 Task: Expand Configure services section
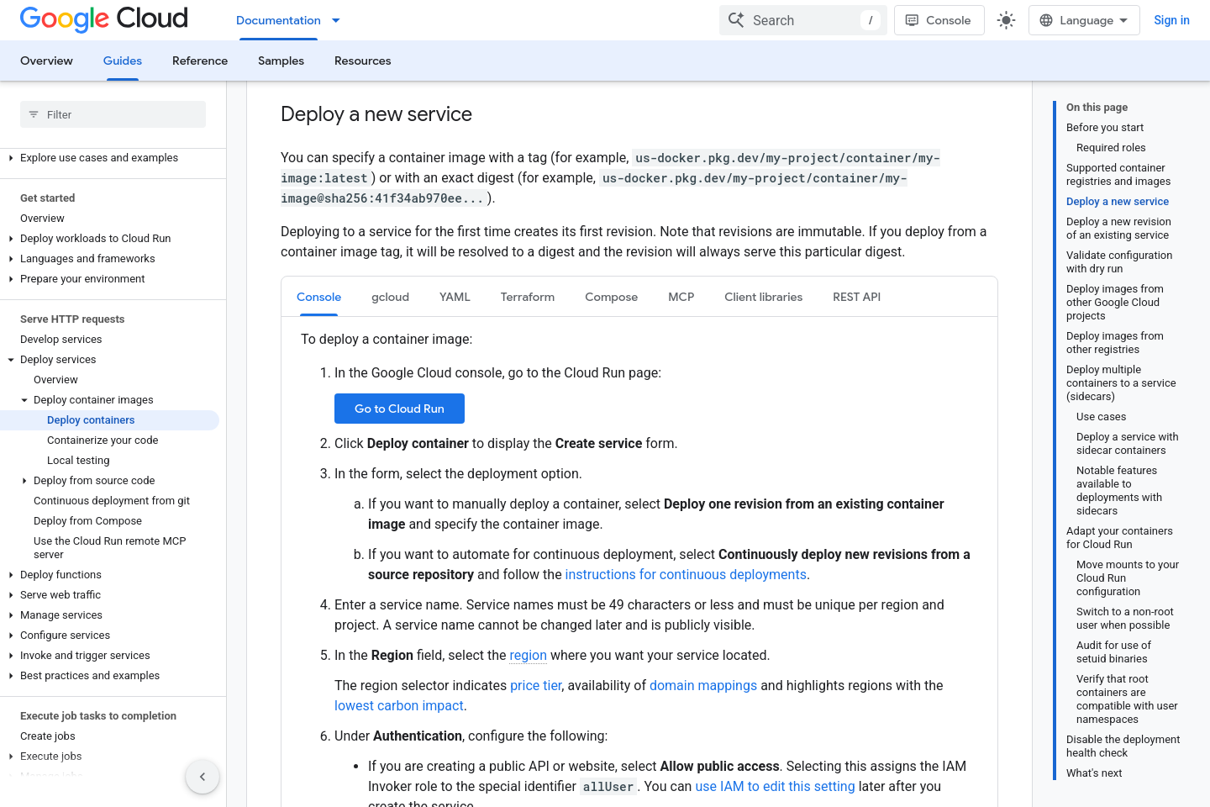pyautogui.click(x=11, y=636)
